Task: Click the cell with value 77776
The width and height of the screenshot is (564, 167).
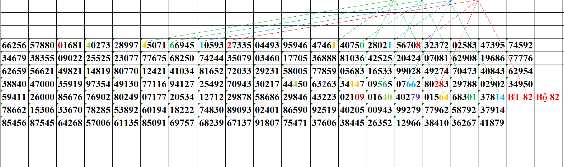Action: click(x=520, y=58)
